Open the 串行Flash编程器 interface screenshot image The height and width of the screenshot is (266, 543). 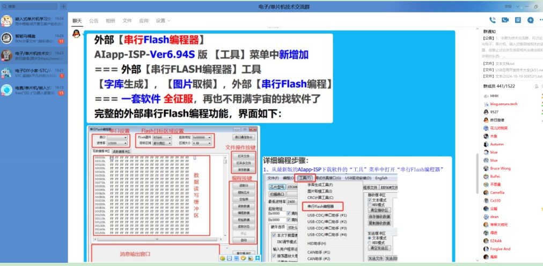pos(172,194)
